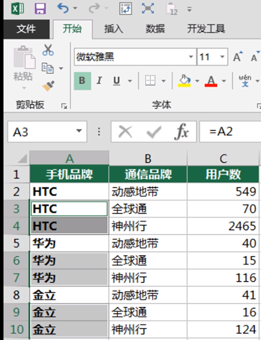Click the clipboard 12 quick-access icon
Screen dimensions: 261x340
(172, 9)
